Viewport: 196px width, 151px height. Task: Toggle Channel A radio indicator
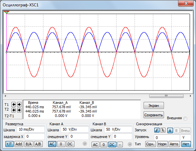point(85,144)
